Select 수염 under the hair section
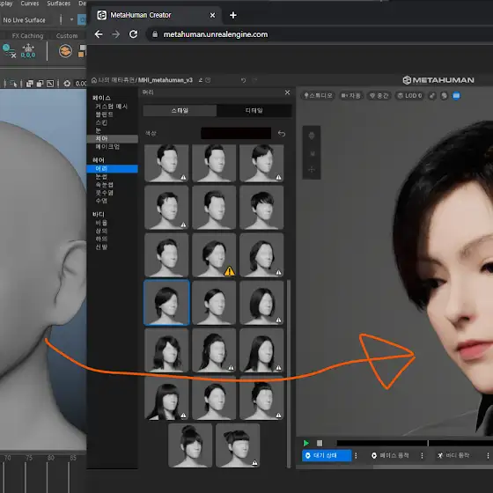The image size is (493, 493). tap(101, 201)
